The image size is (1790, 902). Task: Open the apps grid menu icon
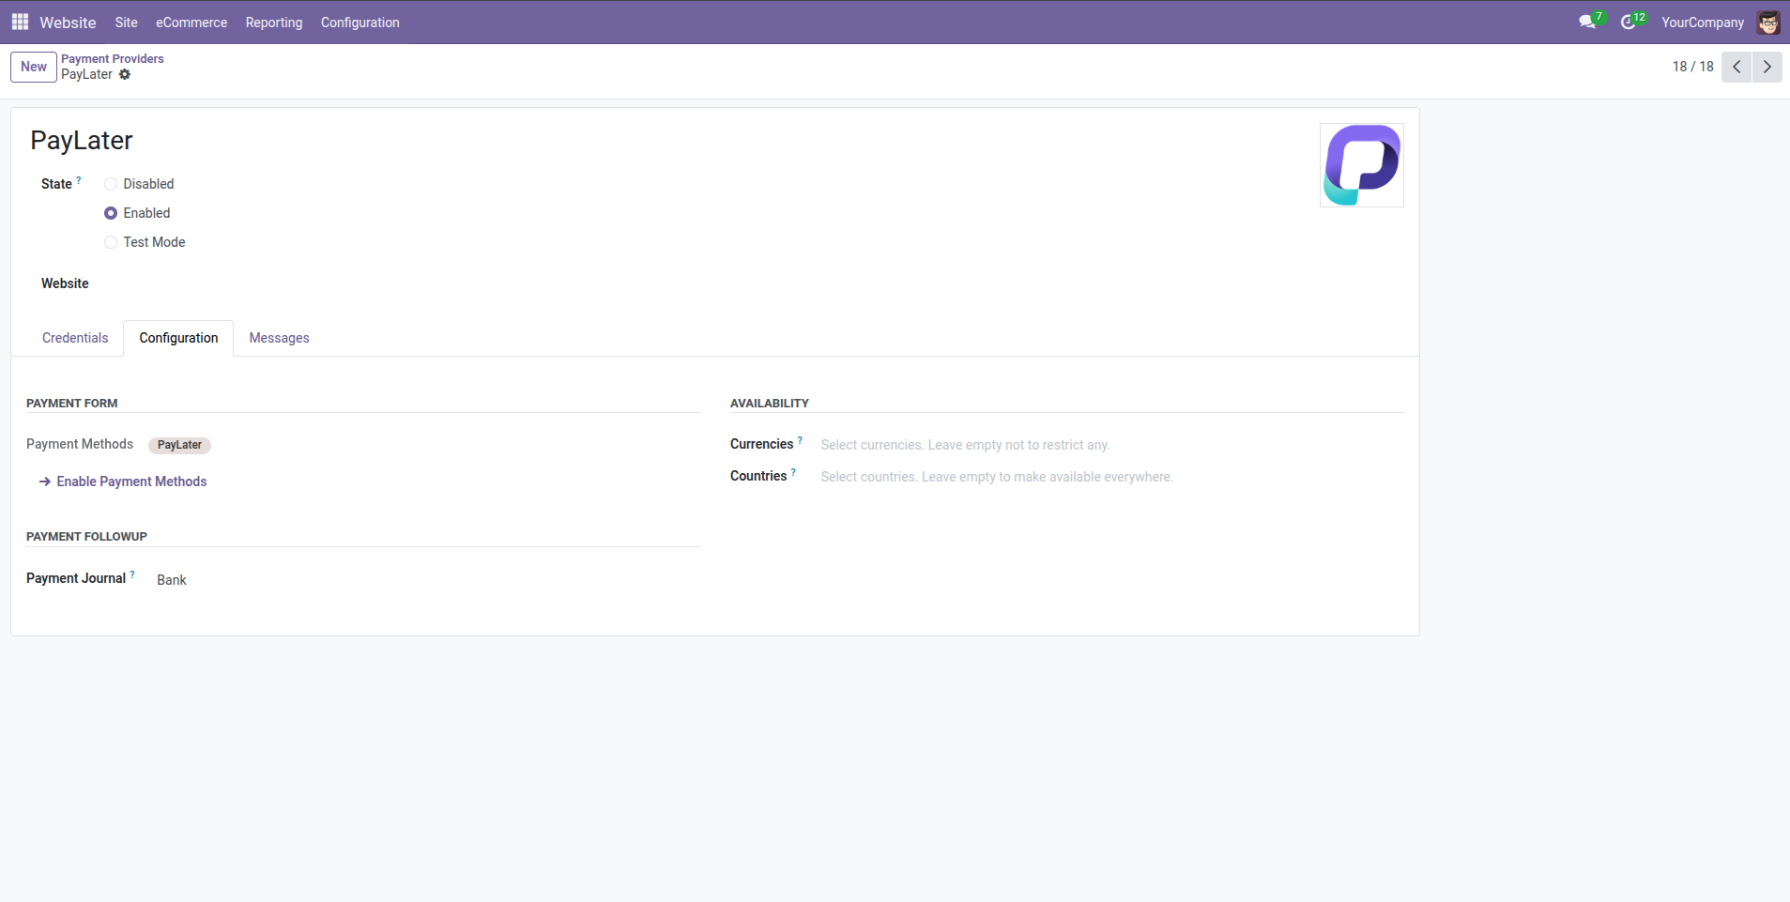[20, 22]
